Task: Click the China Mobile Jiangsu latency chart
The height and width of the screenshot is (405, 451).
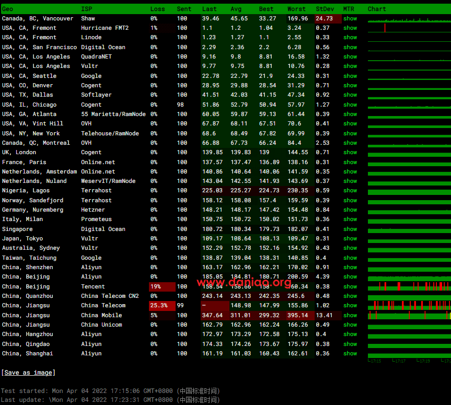Action: tap(409, 316)
